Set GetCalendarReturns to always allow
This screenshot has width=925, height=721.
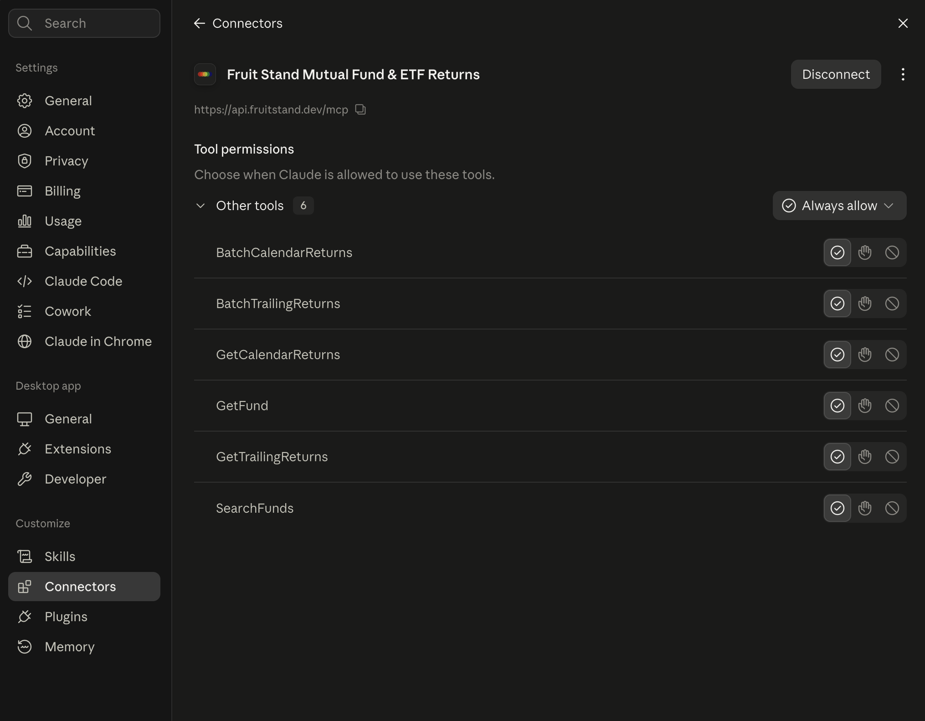(837, 355)
